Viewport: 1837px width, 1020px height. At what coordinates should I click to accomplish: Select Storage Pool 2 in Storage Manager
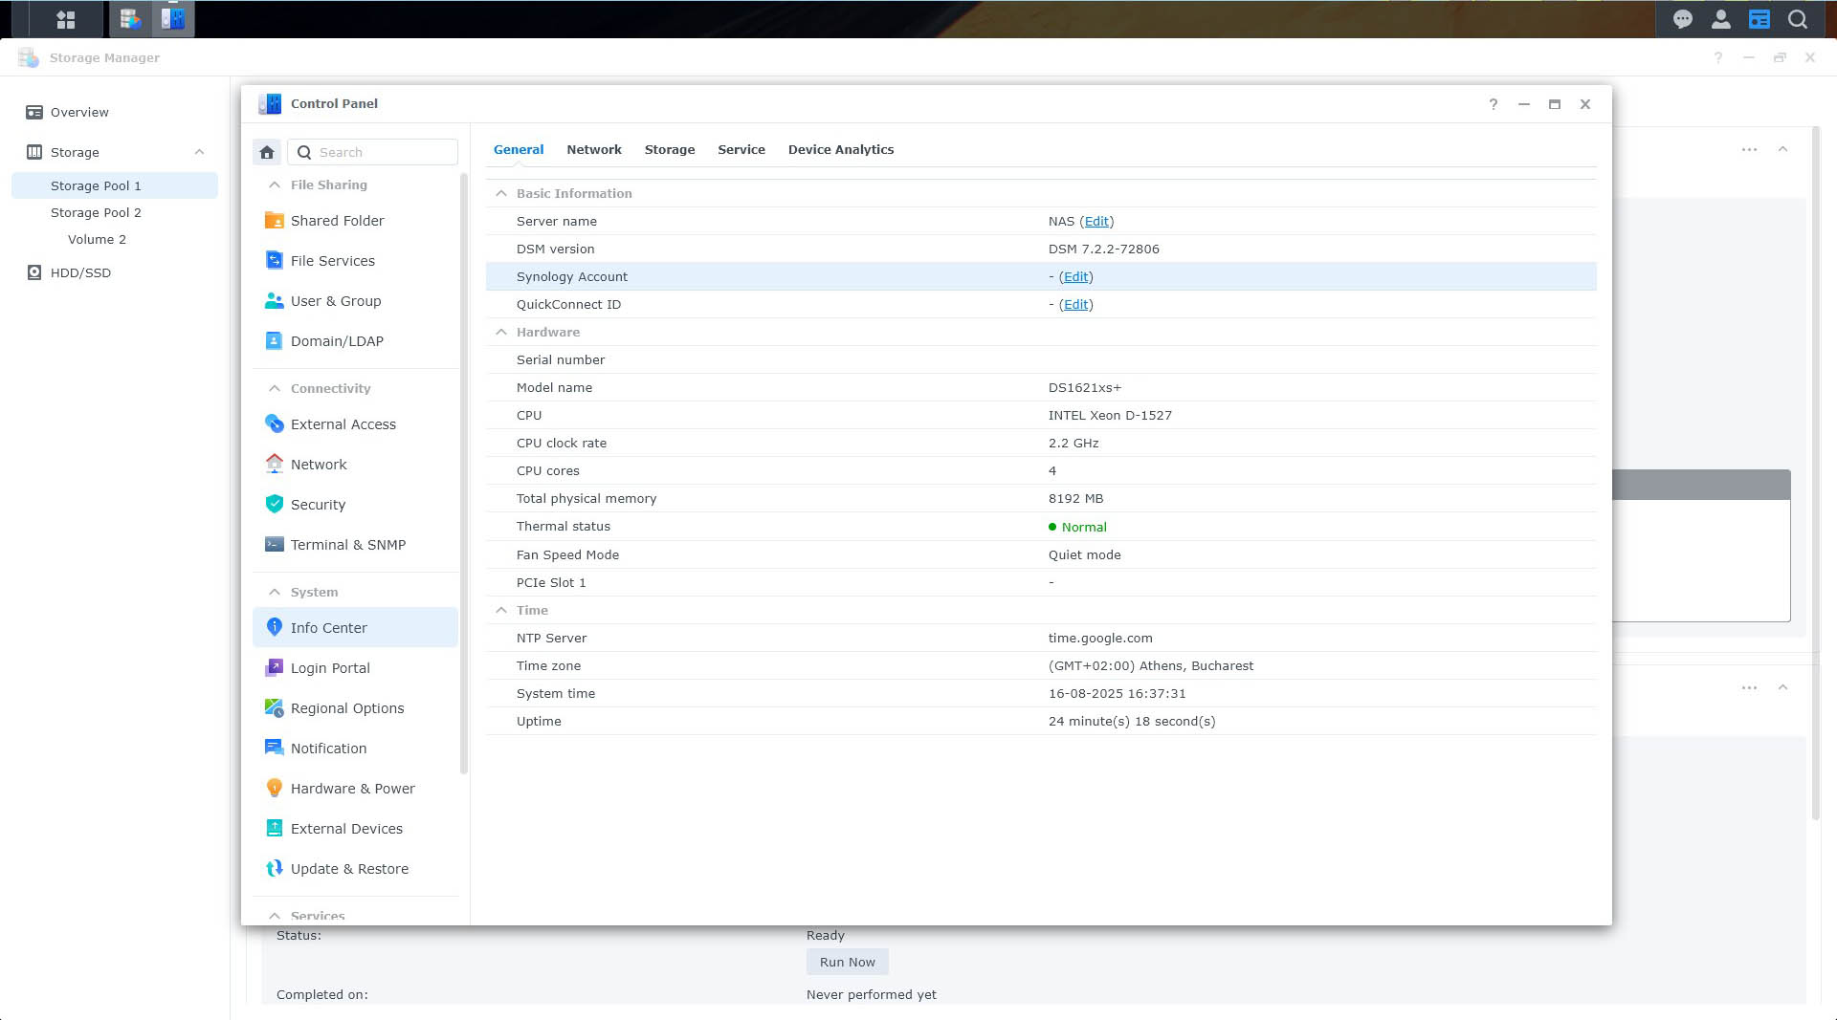pos(115,212)
